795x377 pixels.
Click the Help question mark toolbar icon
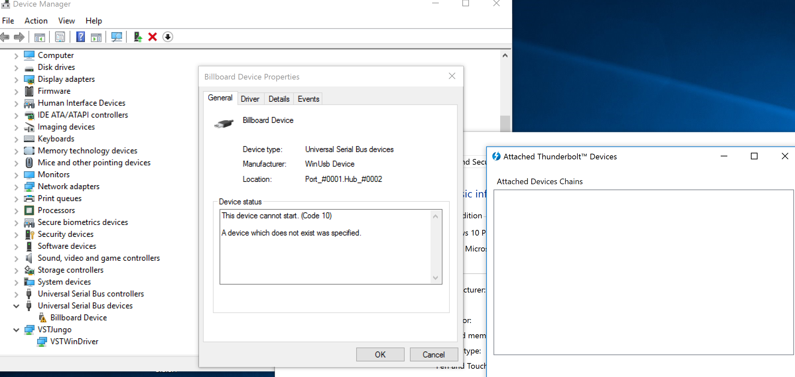pos(81,37)
